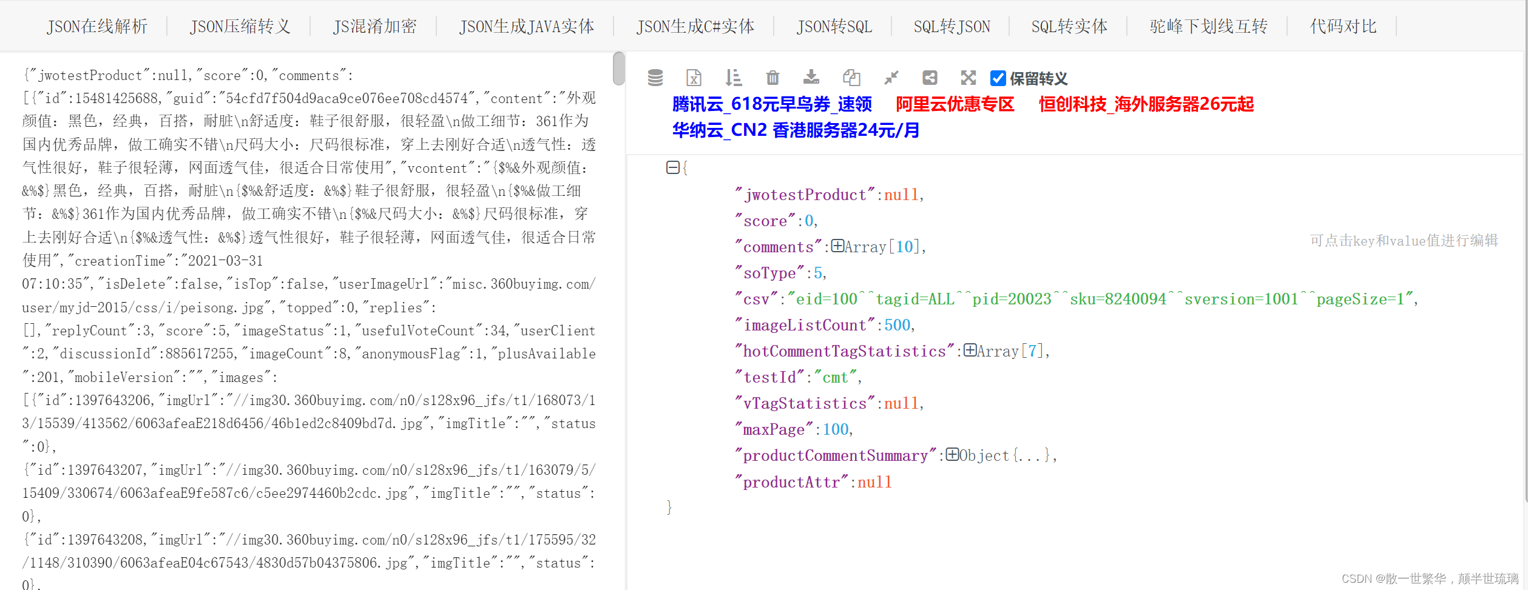Open the 腾讯云_618元早鸟券_速领 link
1528x590 pixels.
tap(772, 104)
